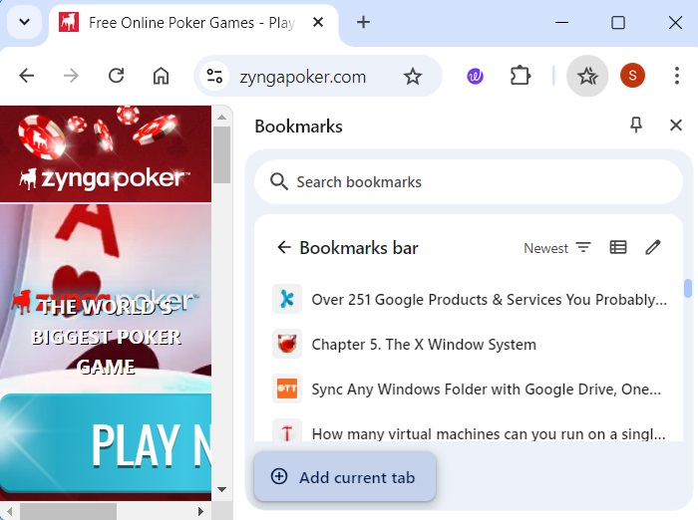Click page vertical scrollbar down arrow
Viewport: 698px width, 520px height.
pos(221,489)
